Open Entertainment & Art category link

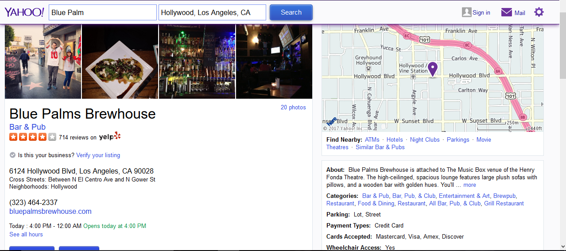[465, 196]
